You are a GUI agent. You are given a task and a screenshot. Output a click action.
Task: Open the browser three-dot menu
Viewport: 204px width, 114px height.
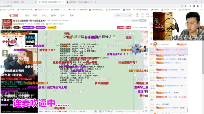tap(201, 6)
